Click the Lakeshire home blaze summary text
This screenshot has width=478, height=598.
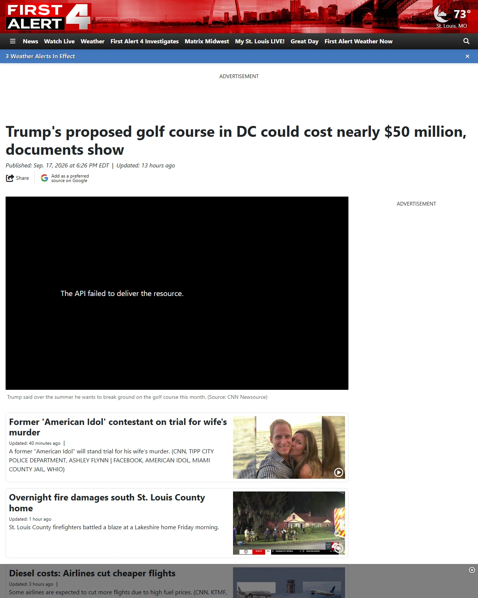[x=114, y=527]
